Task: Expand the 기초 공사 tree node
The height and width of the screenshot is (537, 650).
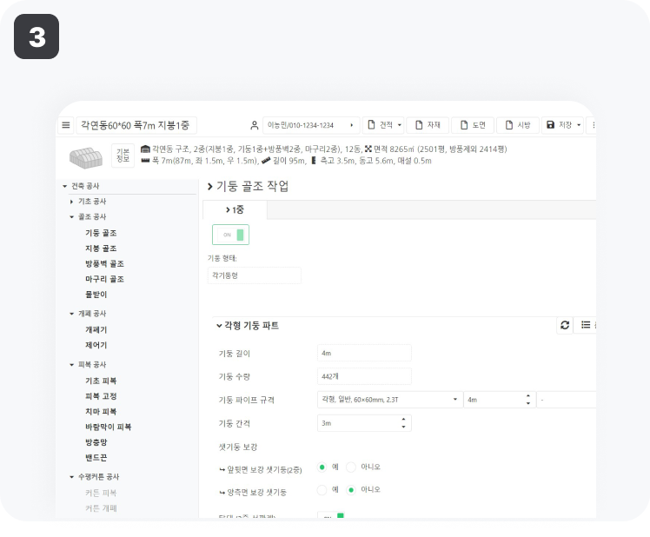Action: click(x=72, y=202)
